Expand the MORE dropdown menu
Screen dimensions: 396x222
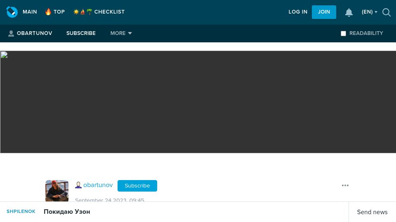pos(121,33)
